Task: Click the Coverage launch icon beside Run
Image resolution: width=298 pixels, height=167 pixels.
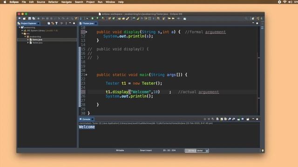Action: 97,19
